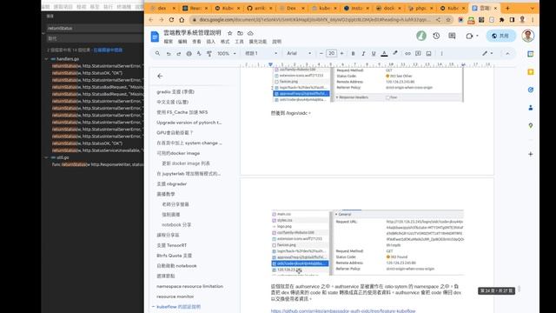Open Contacts side panel
Viewport: 556px width, 313px height.
pyautogui.click(x=531, y=108)
